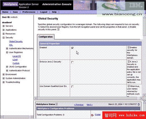Expand the Resources tree node
This screenshot has height=119, width=146.
point(4,34)
